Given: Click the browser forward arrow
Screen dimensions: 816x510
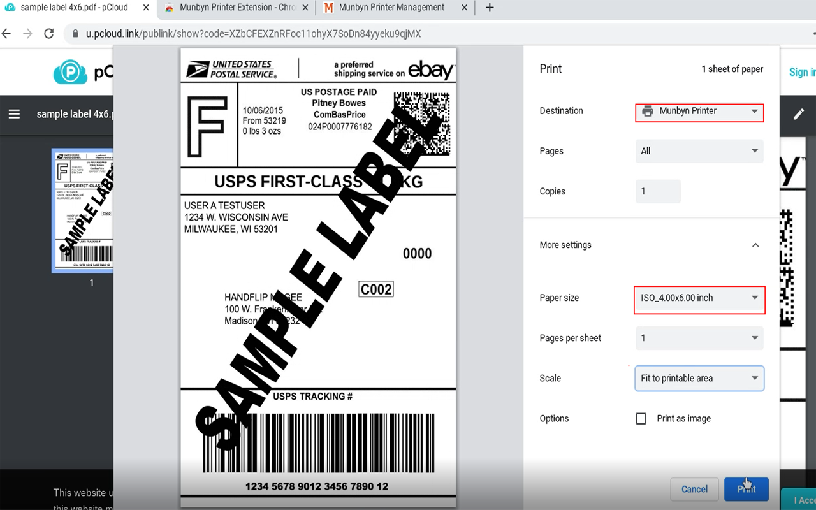Looking at the screenshot, I should [x=27, y=33].
